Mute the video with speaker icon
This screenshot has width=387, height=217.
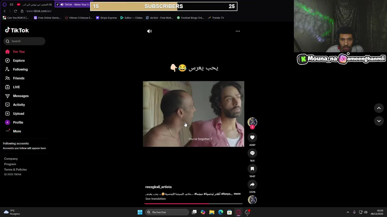149,31
